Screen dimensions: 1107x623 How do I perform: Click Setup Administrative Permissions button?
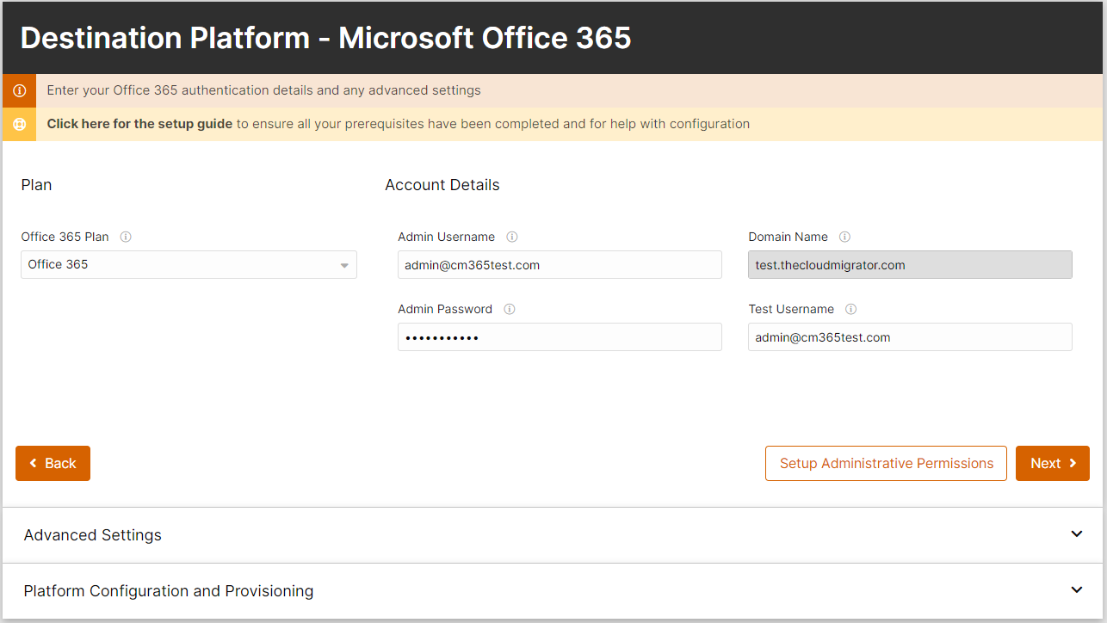click(x=886, y=463)
